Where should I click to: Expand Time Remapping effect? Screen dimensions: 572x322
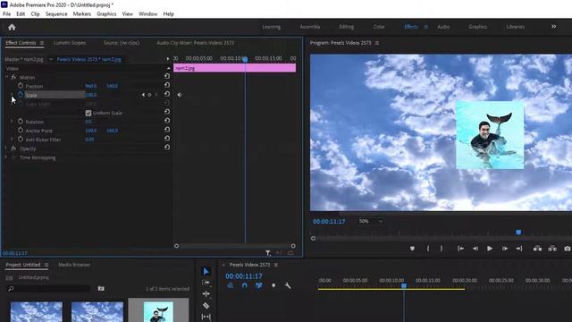coord(6,157)
